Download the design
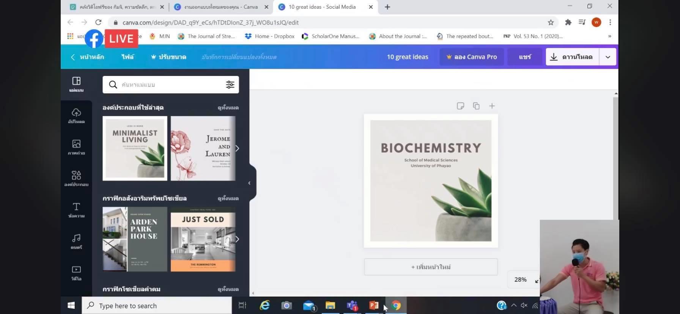The image size is (680, 314). (x=572, y=57)
